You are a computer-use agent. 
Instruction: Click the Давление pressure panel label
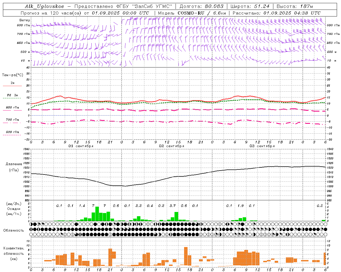(x=14, y=164)
